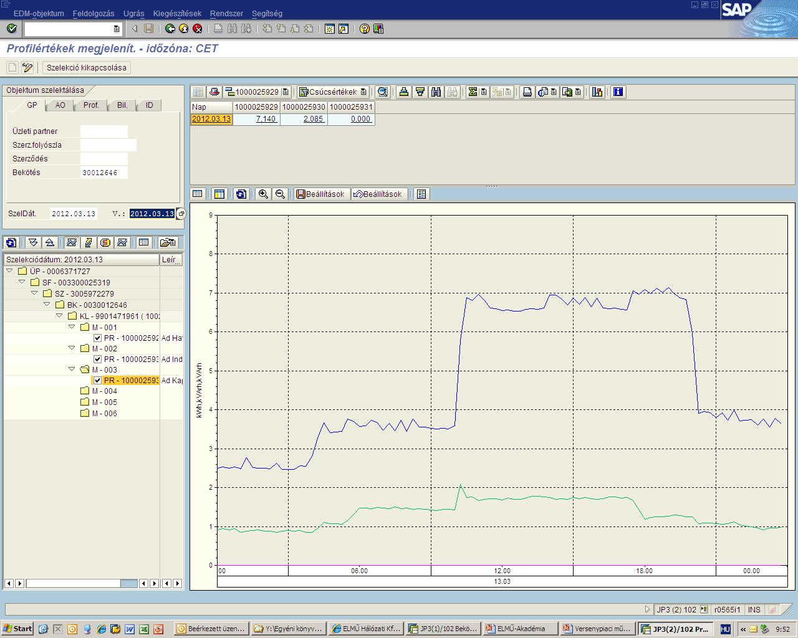Click the Zoom Out magnifier above chart
This screenshot has height=638, width=798.
280,194
